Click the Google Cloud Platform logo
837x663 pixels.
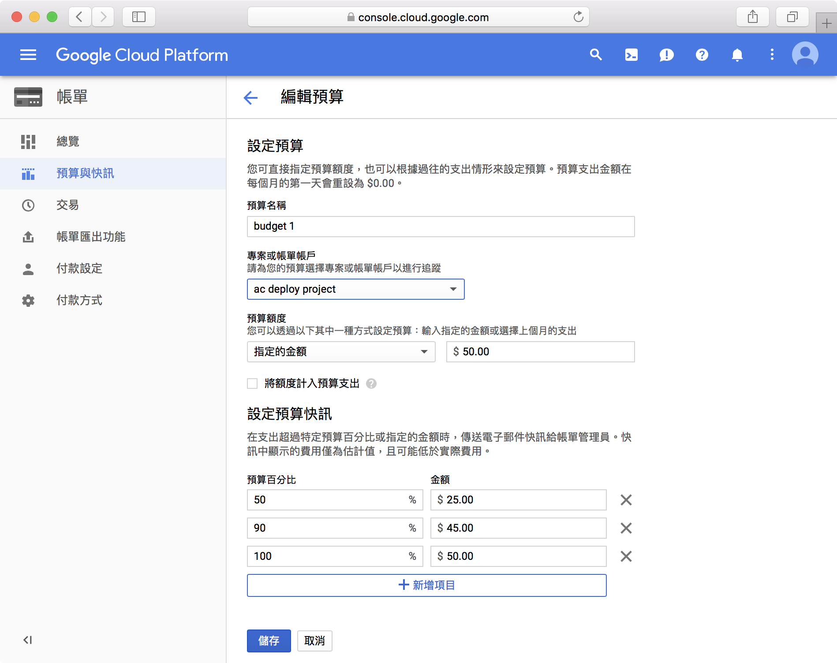coord(142,55)
